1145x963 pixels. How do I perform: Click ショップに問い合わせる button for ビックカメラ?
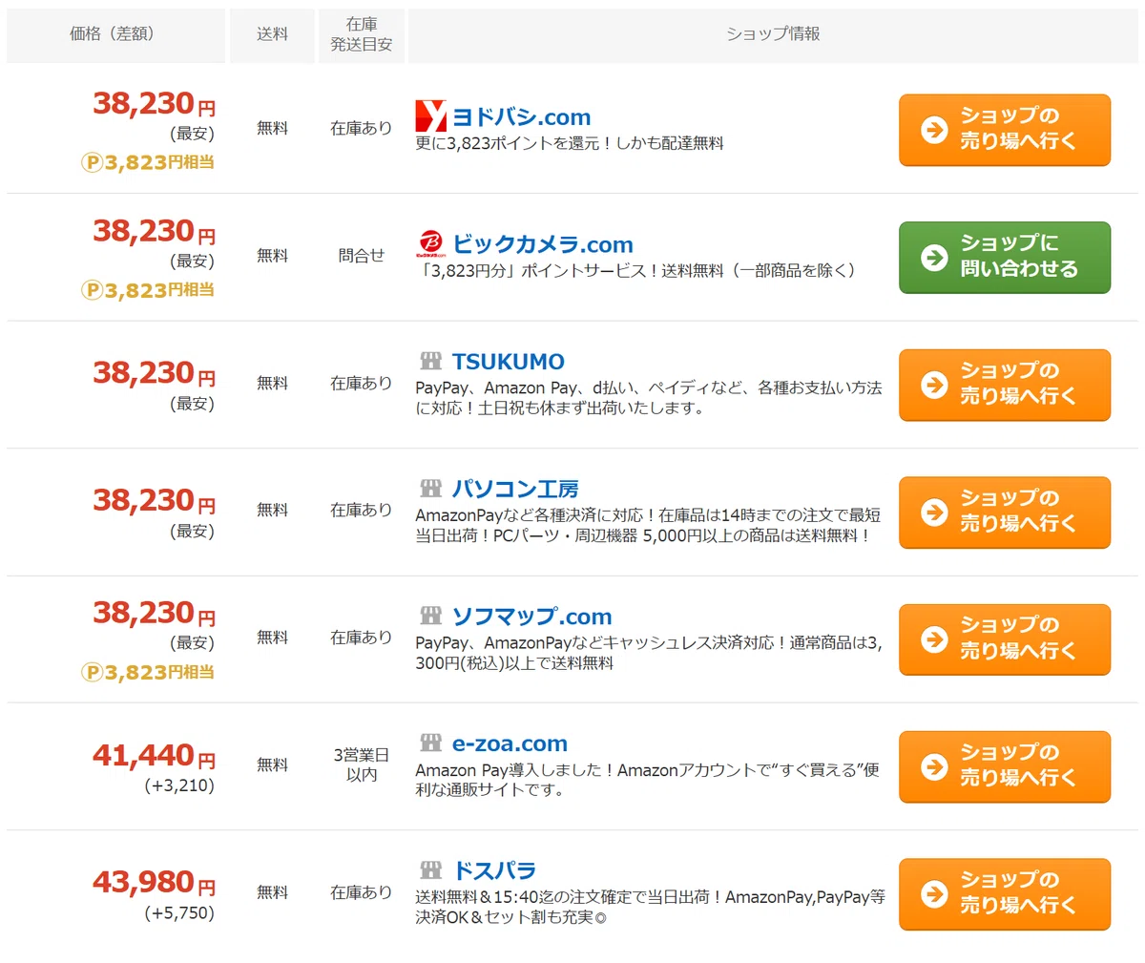(1005, 258)
